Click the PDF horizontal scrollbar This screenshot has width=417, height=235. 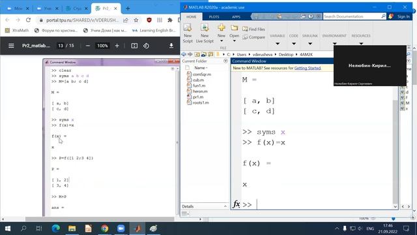pyautogui.click(x=100, y=219)
